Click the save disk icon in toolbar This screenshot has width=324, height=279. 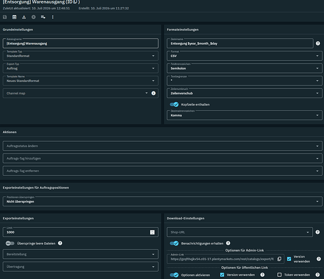[5, 17]
